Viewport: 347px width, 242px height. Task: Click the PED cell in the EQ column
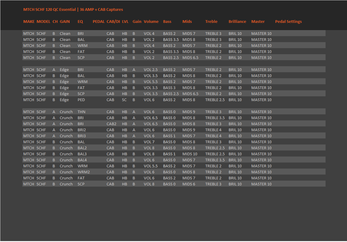(81, 100)
